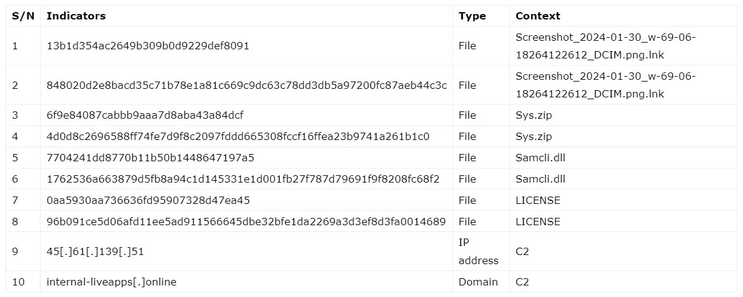Click the Type column header
Image resolution: width=743 pixels, height=297 pixels.
472,16
